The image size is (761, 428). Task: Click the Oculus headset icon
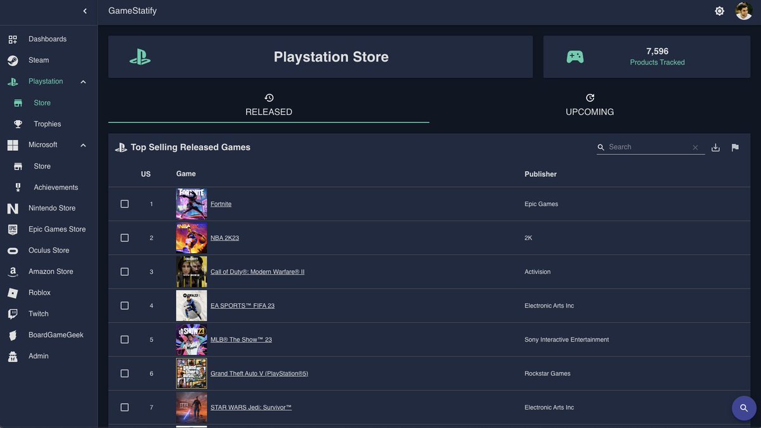pos(13,250)
